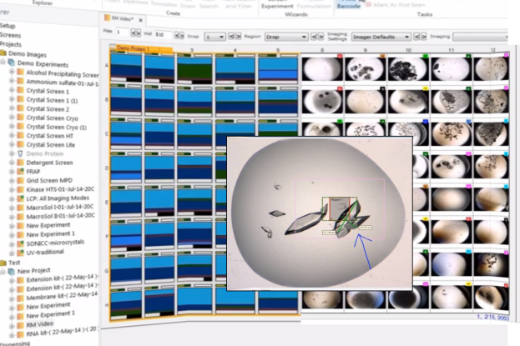The height and width of the screenshot is (346, 520).
Task: Select MacroSol I-01-Jul-14-20C in tree
Action: tap(60, 207)
